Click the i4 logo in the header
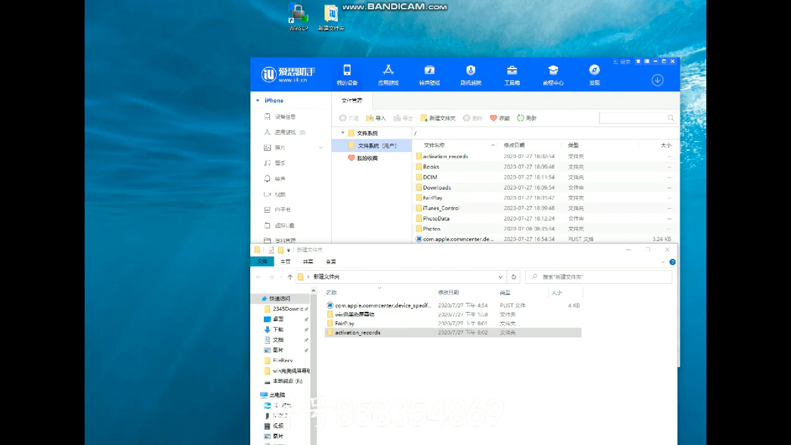The width and height of the screenshot is (791, 445). tap(289, 74)
